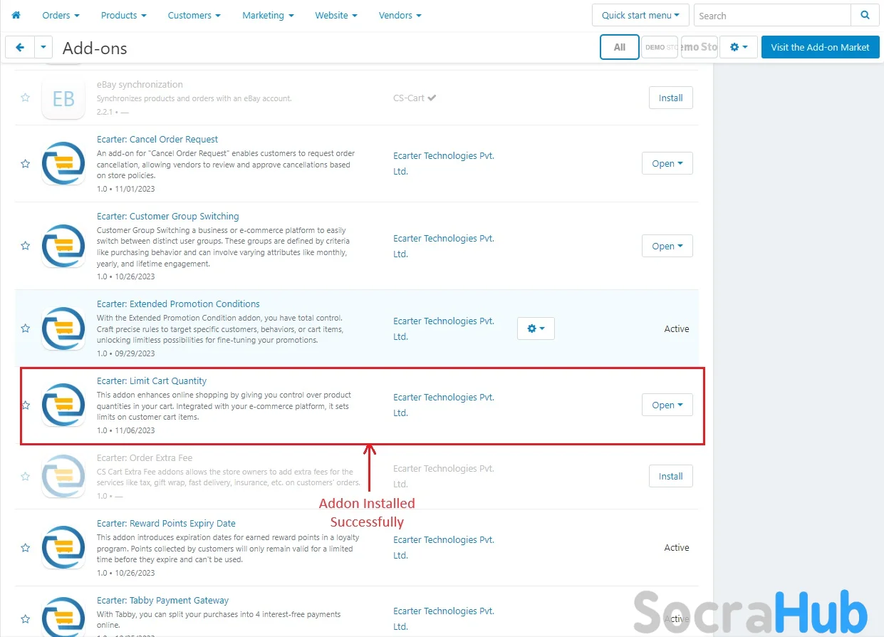
Task: Select the DEMO STORE storefront filter
Action: (x=660, y=47)
